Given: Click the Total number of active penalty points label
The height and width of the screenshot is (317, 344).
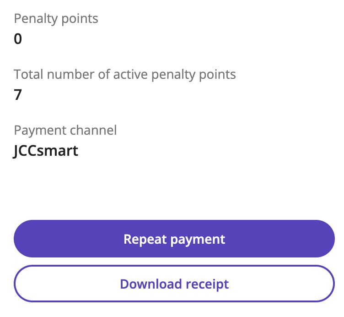Looking at the screenshot, I should [x=125, y=74].
